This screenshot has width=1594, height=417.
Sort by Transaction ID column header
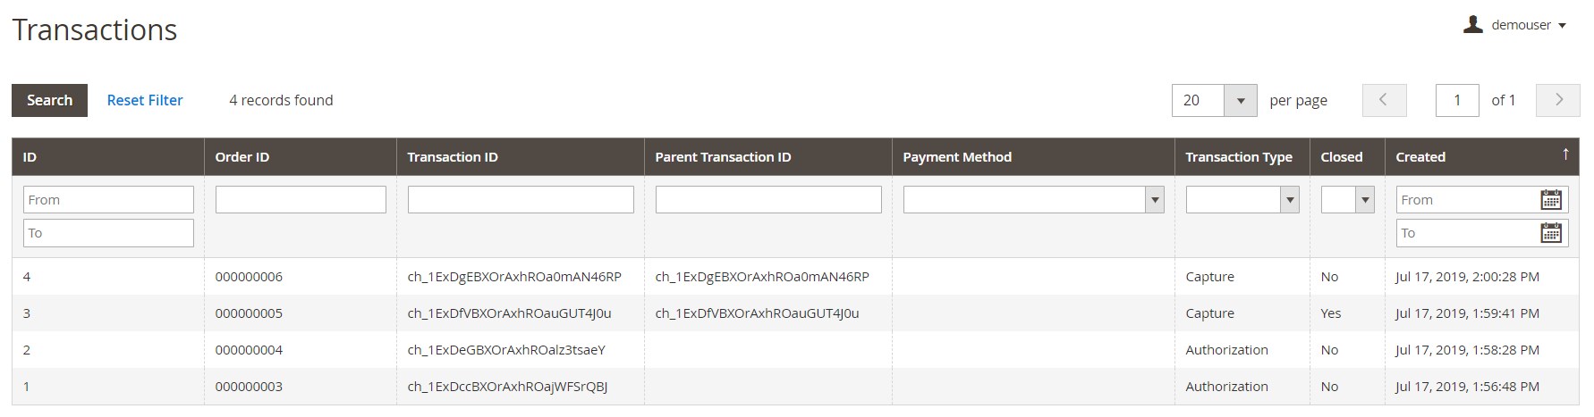pyautogui.click(x=453, y=157)
